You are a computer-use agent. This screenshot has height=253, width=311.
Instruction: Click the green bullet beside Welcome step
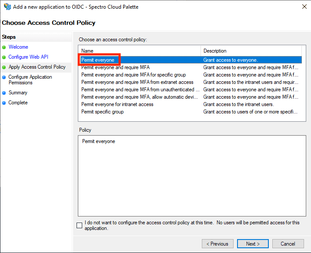(4, 47)
